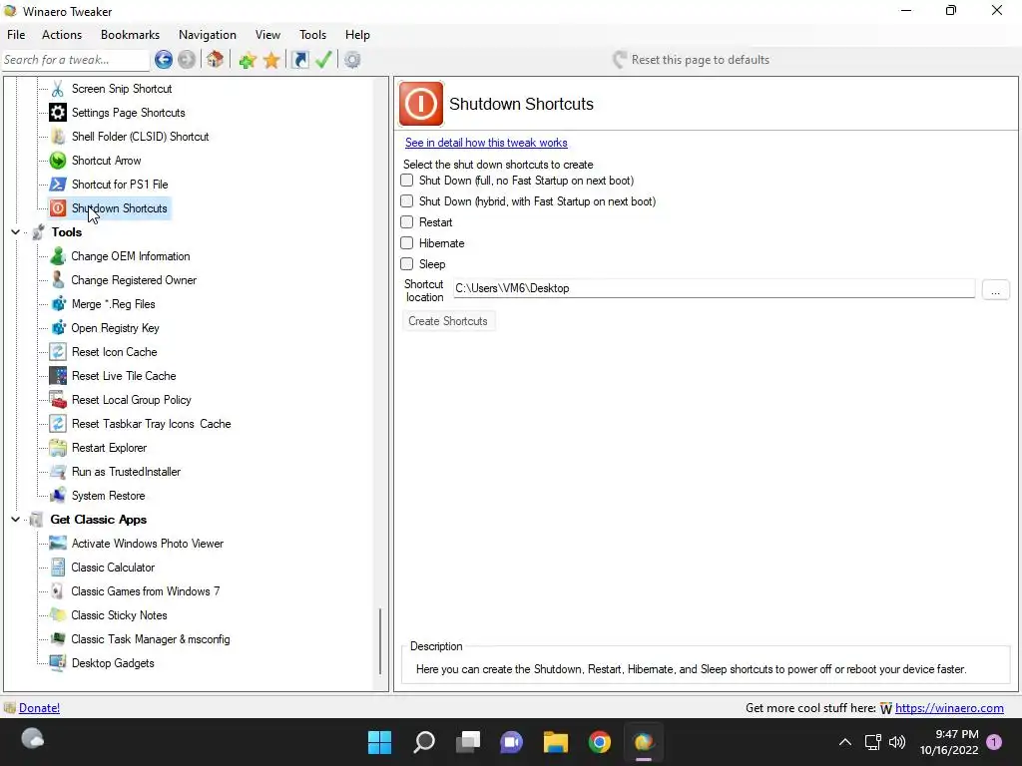Open https://winaero.com link
1022x766 pixels.
point(949,708)
